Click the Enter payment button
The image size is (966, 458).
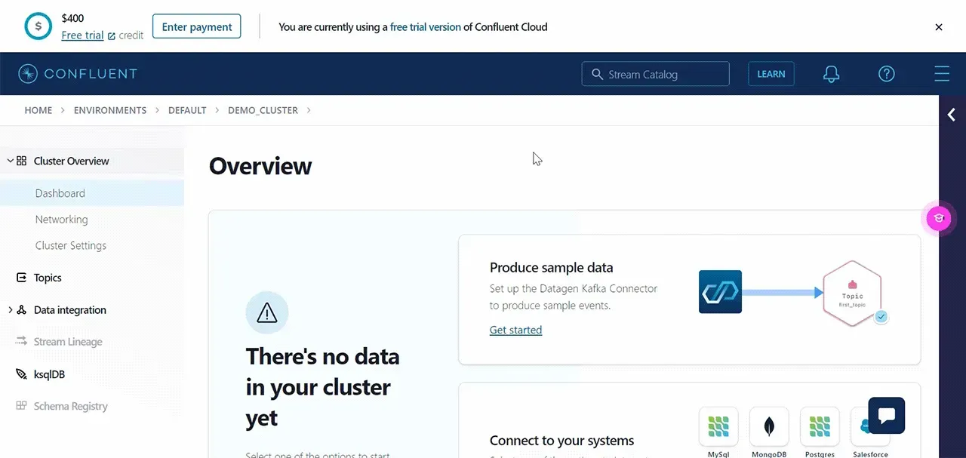click(x=197, y=26)
